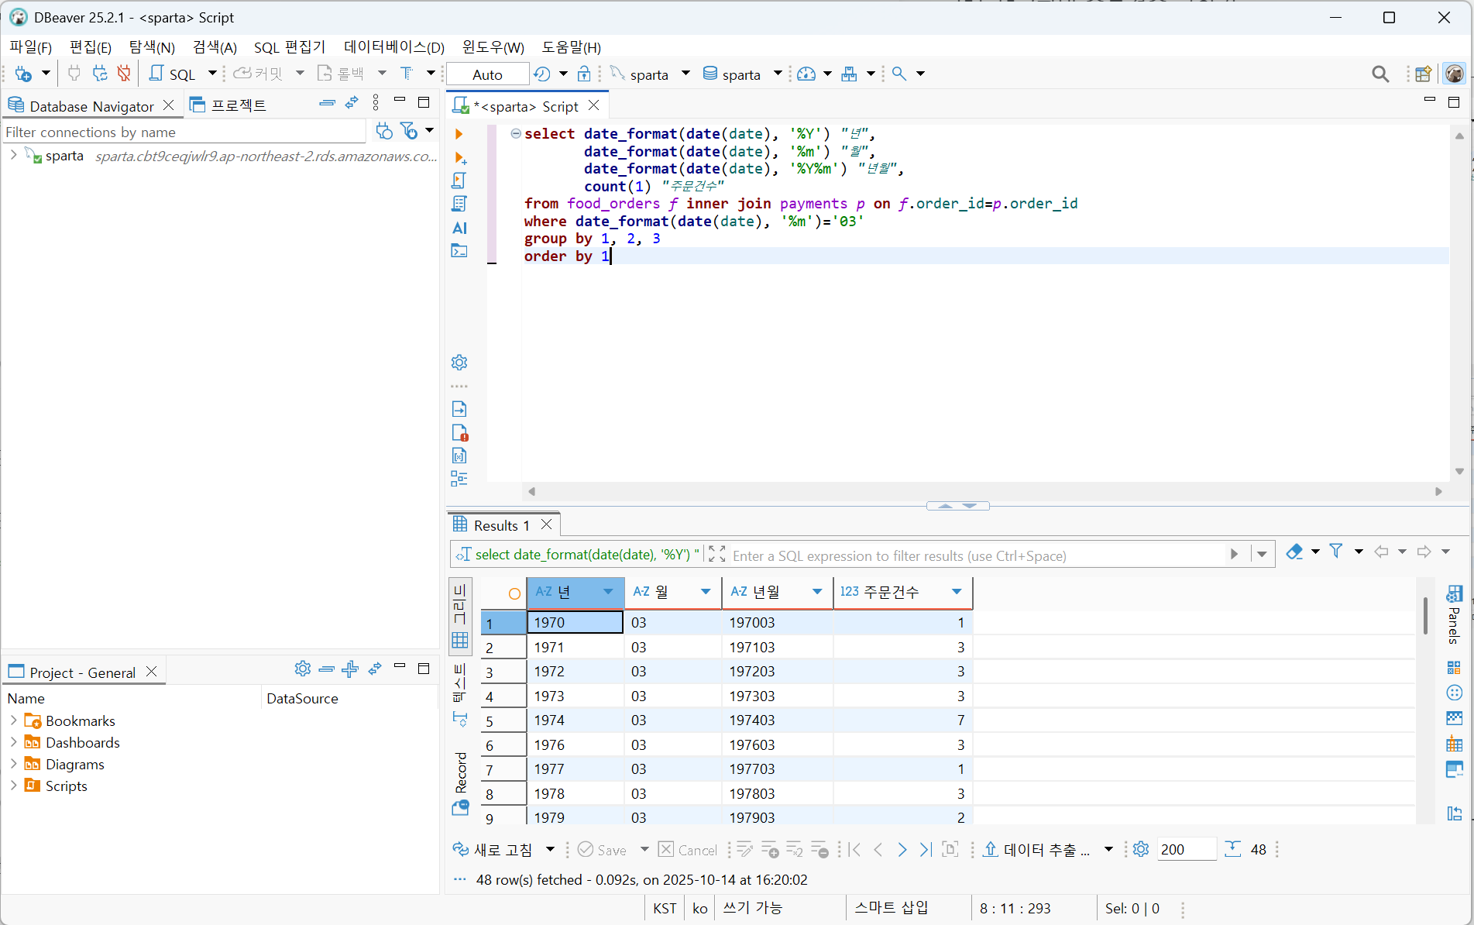Fetch next page of results with chevron icon
This screenshot has width=1474, height=925.
coord(902,849)
